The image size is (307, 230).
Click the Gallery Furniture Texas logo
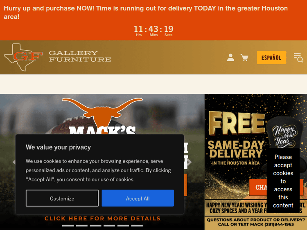click(x=23, y=57)
